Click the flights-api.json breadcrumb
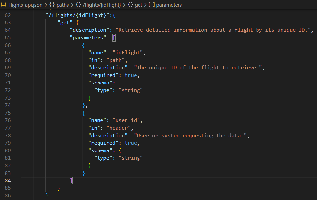The height and width of the screenshot is (200, 317). click(x=26, y=5)
